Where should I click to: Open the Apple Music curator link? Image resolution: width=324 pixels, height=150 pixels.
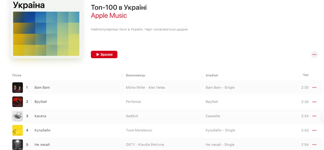pyautogui.click(x=109, y=15)
